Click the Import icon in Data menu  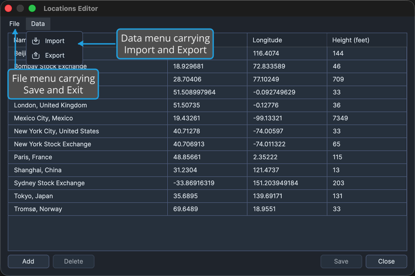[x=36, y=41]
